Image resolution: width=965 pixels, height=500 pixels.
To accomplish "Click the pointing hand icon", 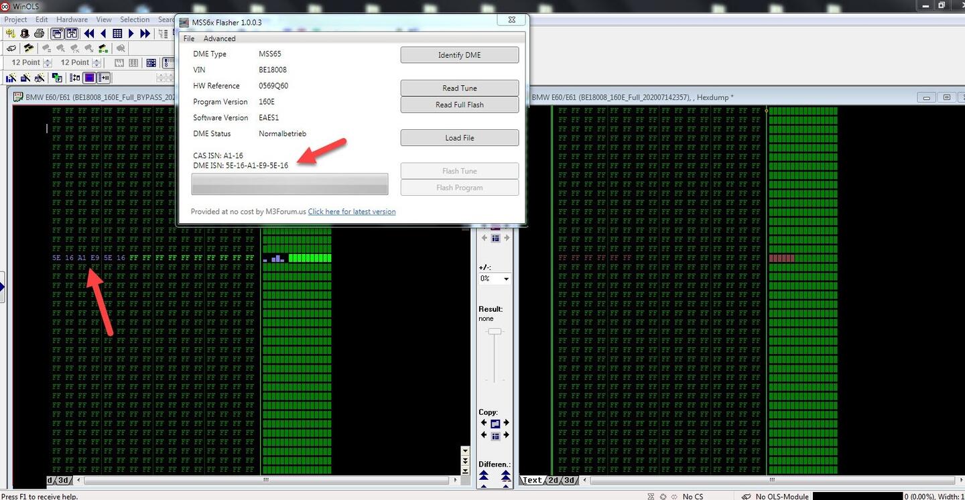I will (x=11, y=48).
